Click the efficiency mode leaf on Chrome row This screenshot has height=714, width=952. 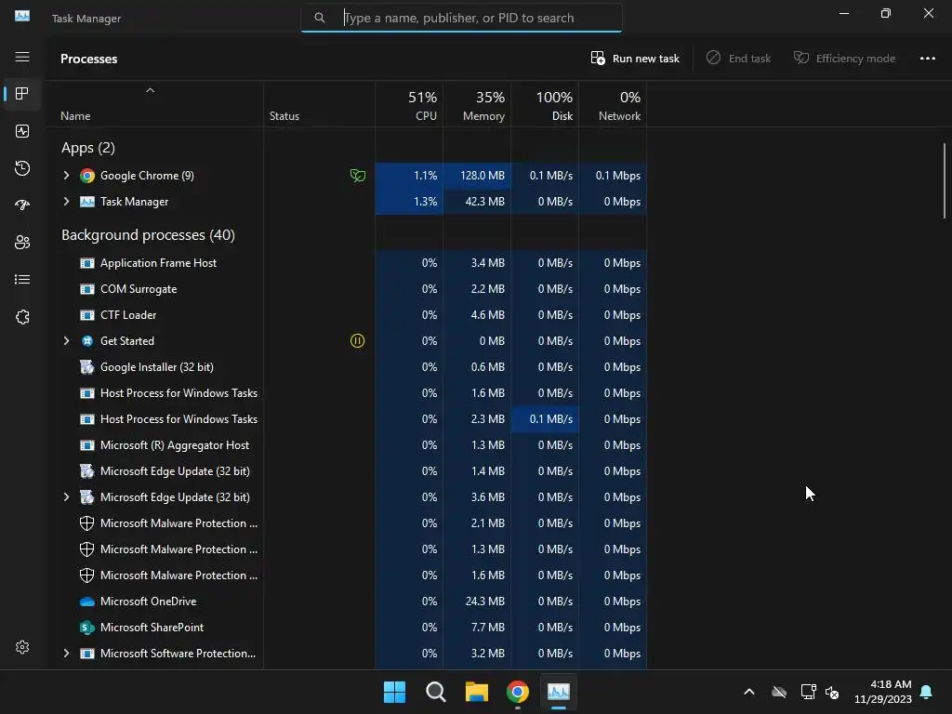coord(358,176)
